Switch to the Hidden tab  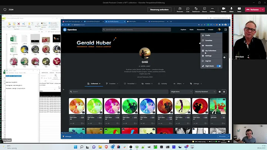coord(147,84)
